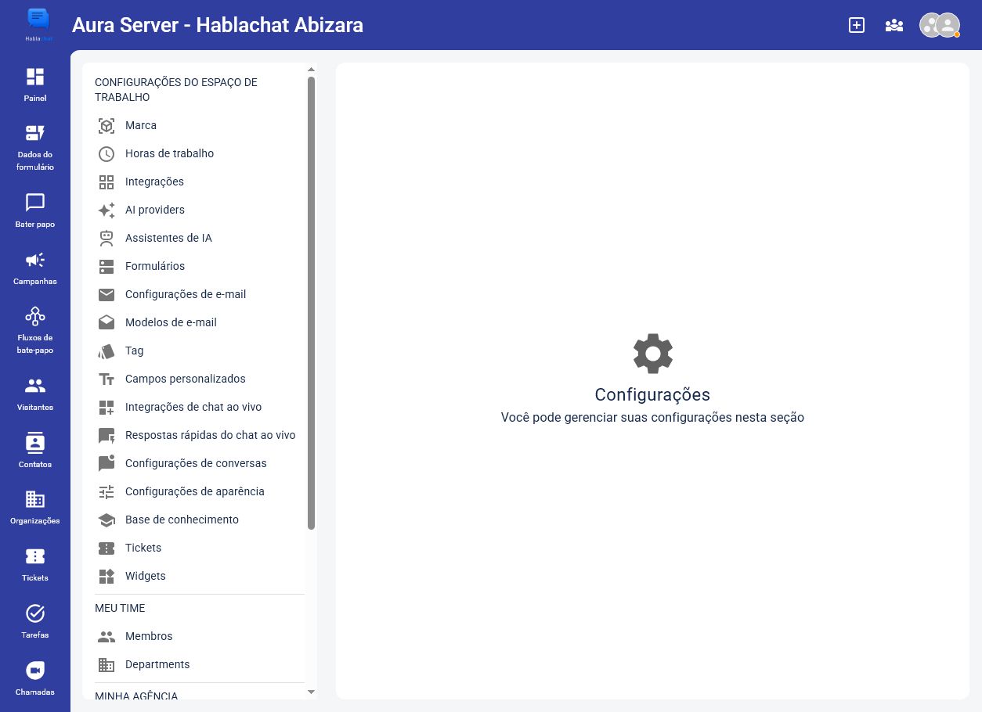The image size is (982, 712).
Task: Open Tarefas checkmark icon
Action: [35, 613]
